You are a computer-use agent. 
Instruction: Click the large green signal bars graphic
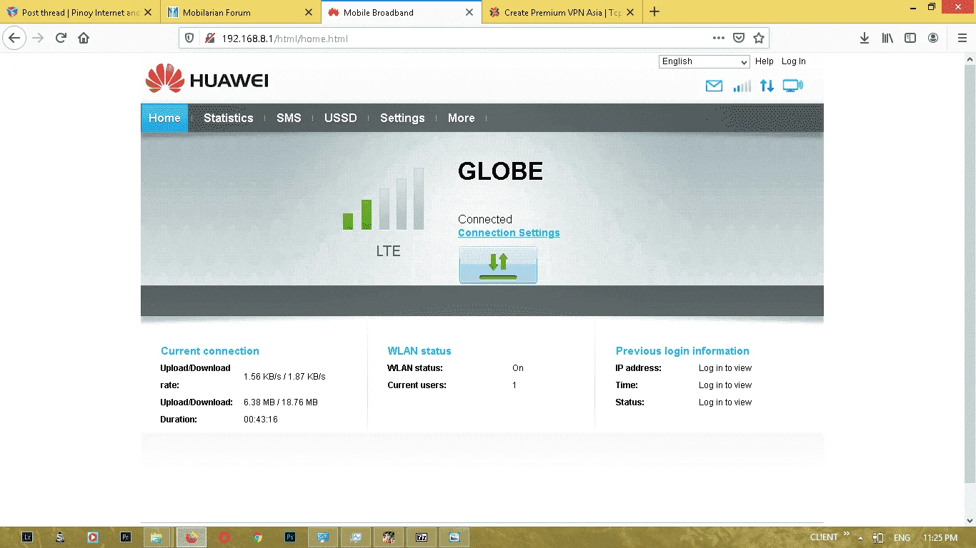(383, 198)
